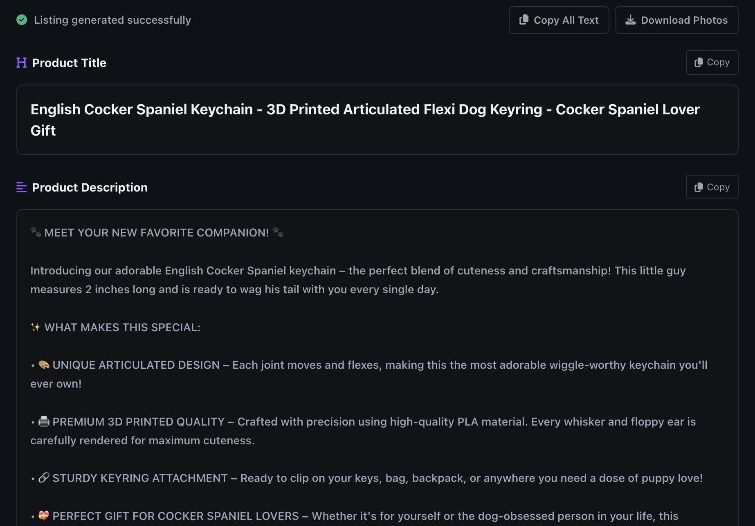
Task: Click the green success checkmark icon
Action: tap(22, 20)
